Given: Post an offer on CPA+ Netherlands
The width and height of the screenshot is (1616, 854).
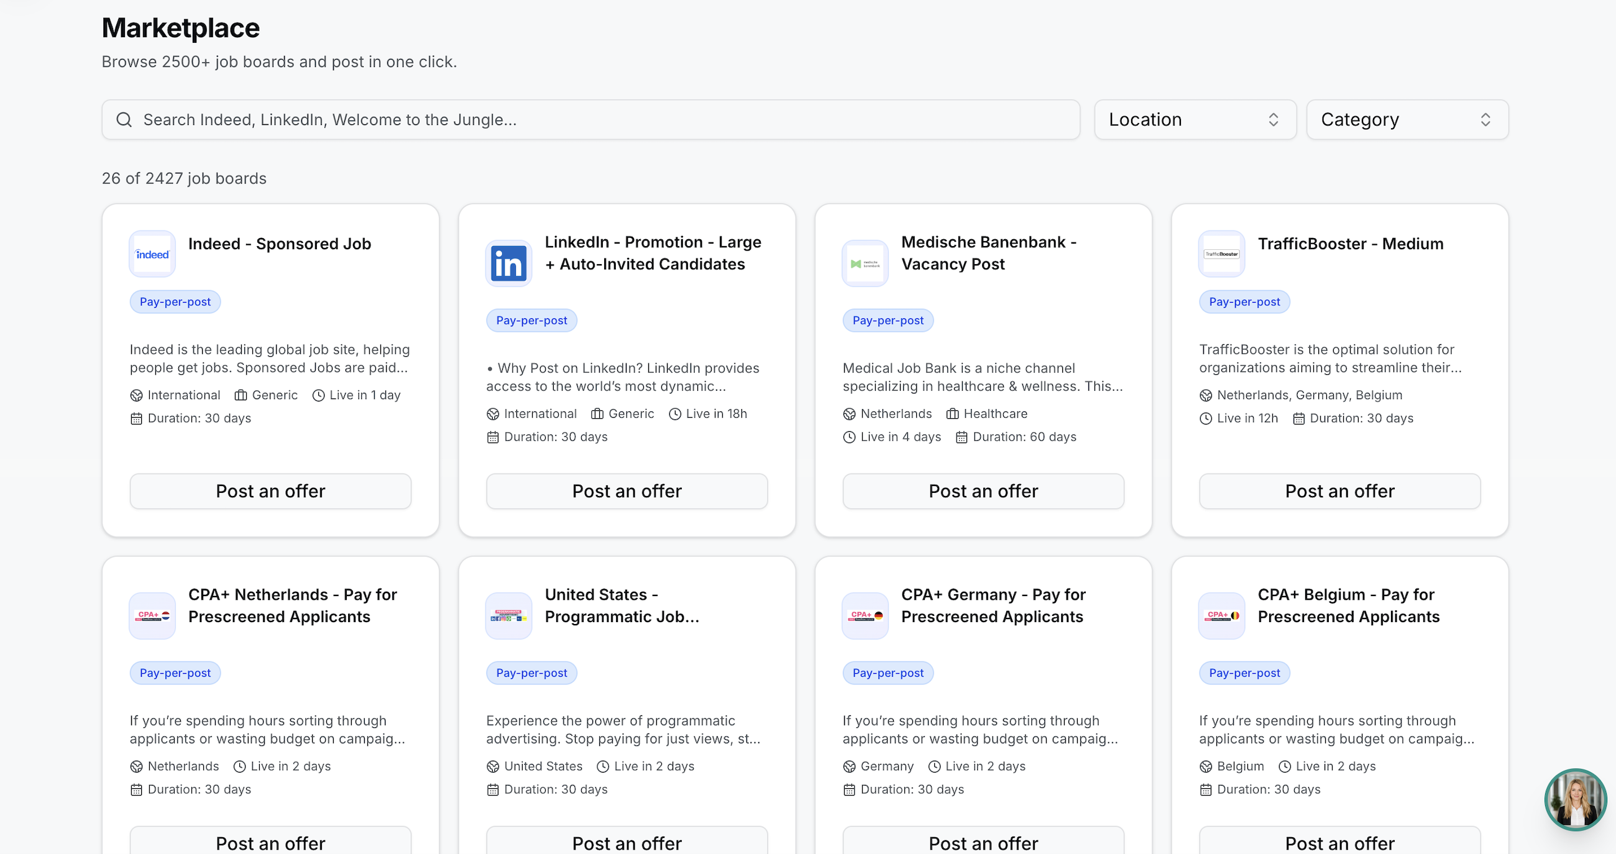Looking at the screenshot, I should tap(270, 841).
